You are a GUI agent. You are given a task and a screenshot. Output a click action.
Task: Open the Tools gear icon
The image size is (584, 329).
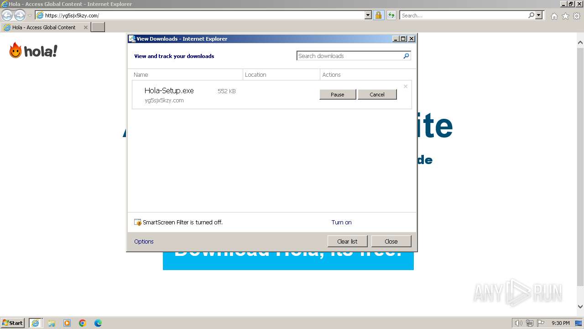coord(577,16)
